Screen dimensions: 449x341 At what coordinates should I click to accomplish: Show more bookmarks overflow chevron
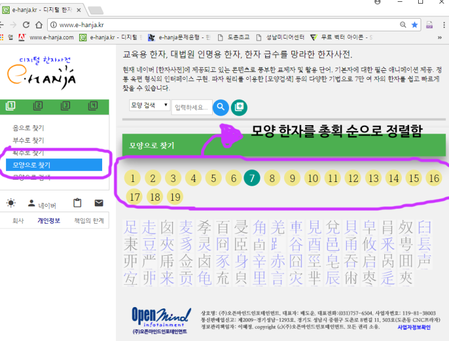[x=439, y=37]
